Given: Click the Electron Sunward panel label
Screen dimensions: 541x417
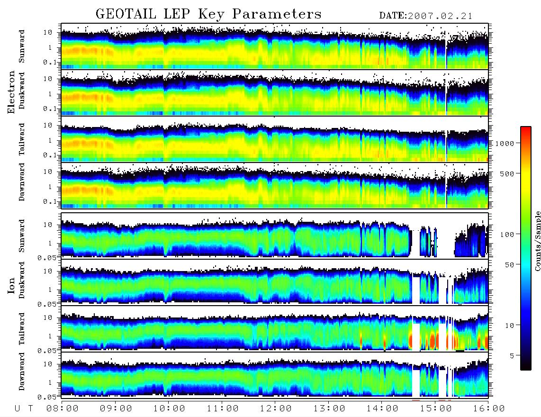Looking at the screenshot, I should point(22,46).
